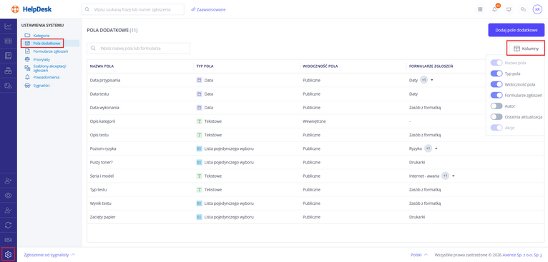The image size is (548, 262).
Task: Click the list type icon in Zacięty papier row
Action: tap(199, 217)
